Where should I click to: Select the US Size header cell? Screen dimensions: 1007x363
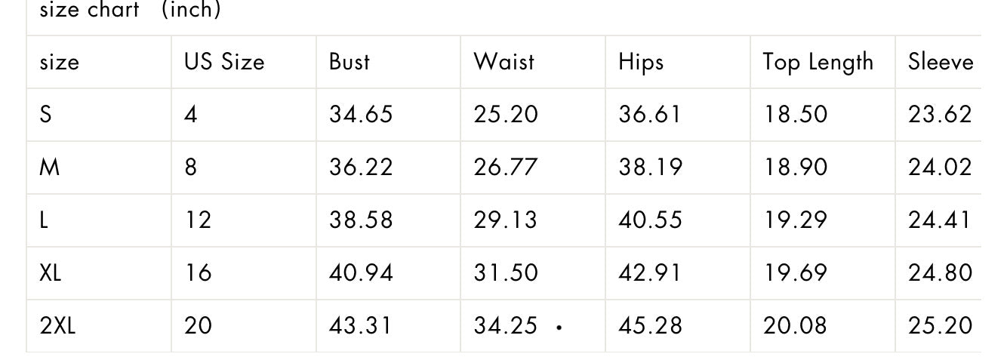(x=224, y=61)
